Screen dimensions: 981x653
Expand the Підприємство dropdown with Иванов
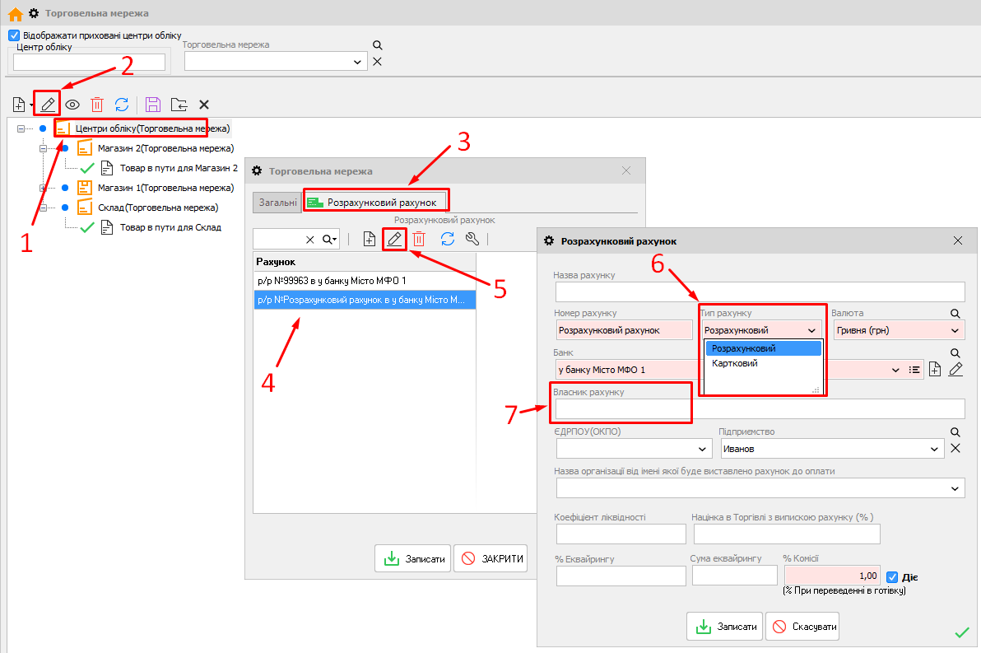(934, 449)
